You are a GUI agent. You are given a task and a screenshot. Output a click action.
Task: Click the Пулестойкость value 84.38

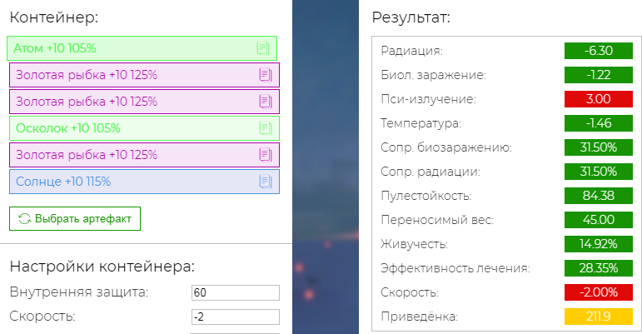pos(599,196)
